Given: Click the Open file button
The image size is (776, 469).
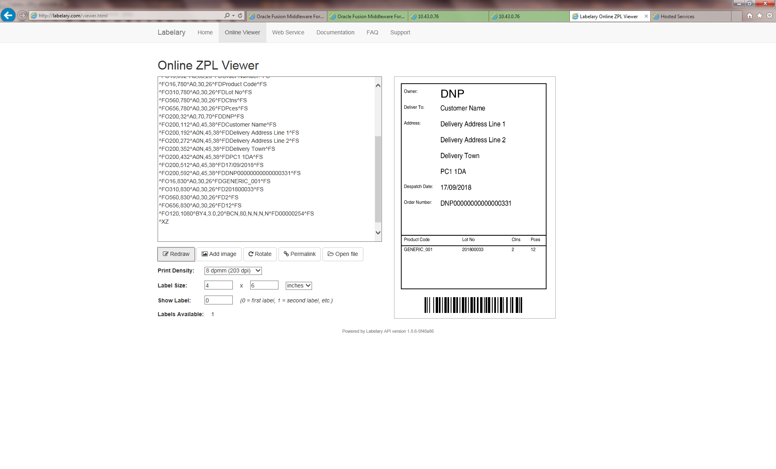Looking at the screenshot, I should pyautogui.click(x=343, y=254).
